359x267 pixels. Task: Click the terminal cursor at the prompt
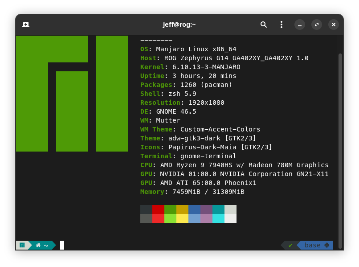point(62,245)
